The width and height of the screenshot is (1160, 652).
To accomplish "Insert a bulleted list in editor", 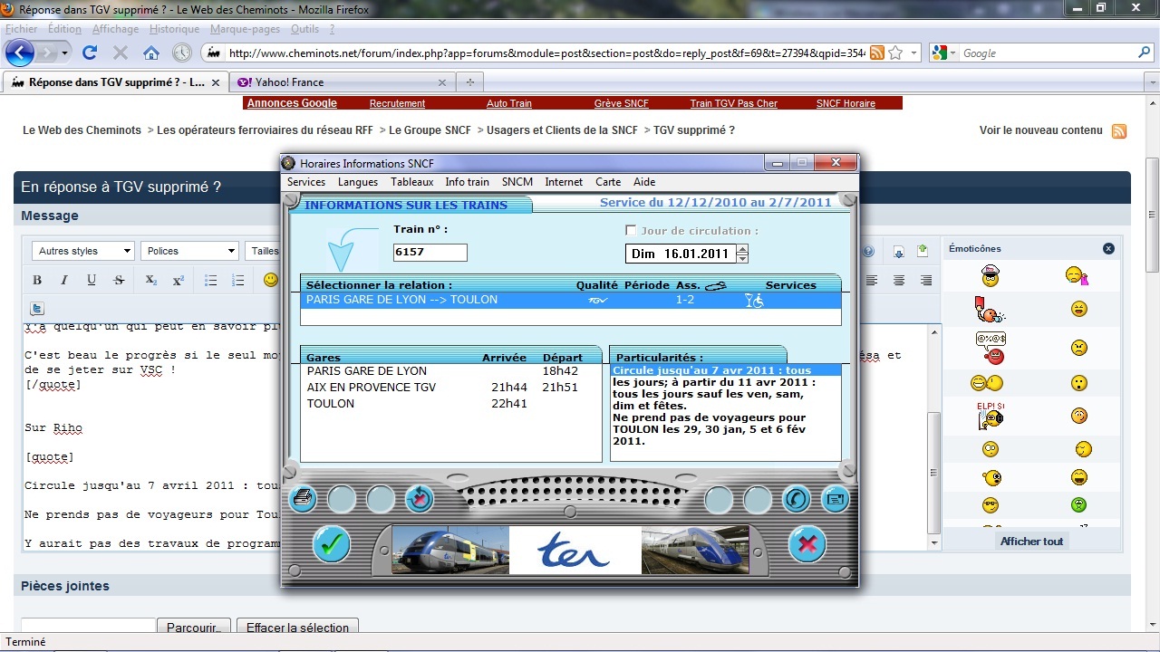I will 210,280.
